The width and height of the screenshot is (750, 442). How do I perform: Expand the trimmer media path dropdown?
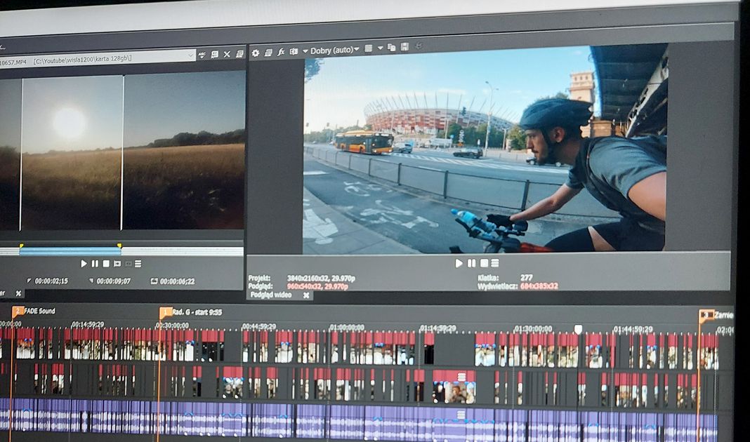click(190, 55)
